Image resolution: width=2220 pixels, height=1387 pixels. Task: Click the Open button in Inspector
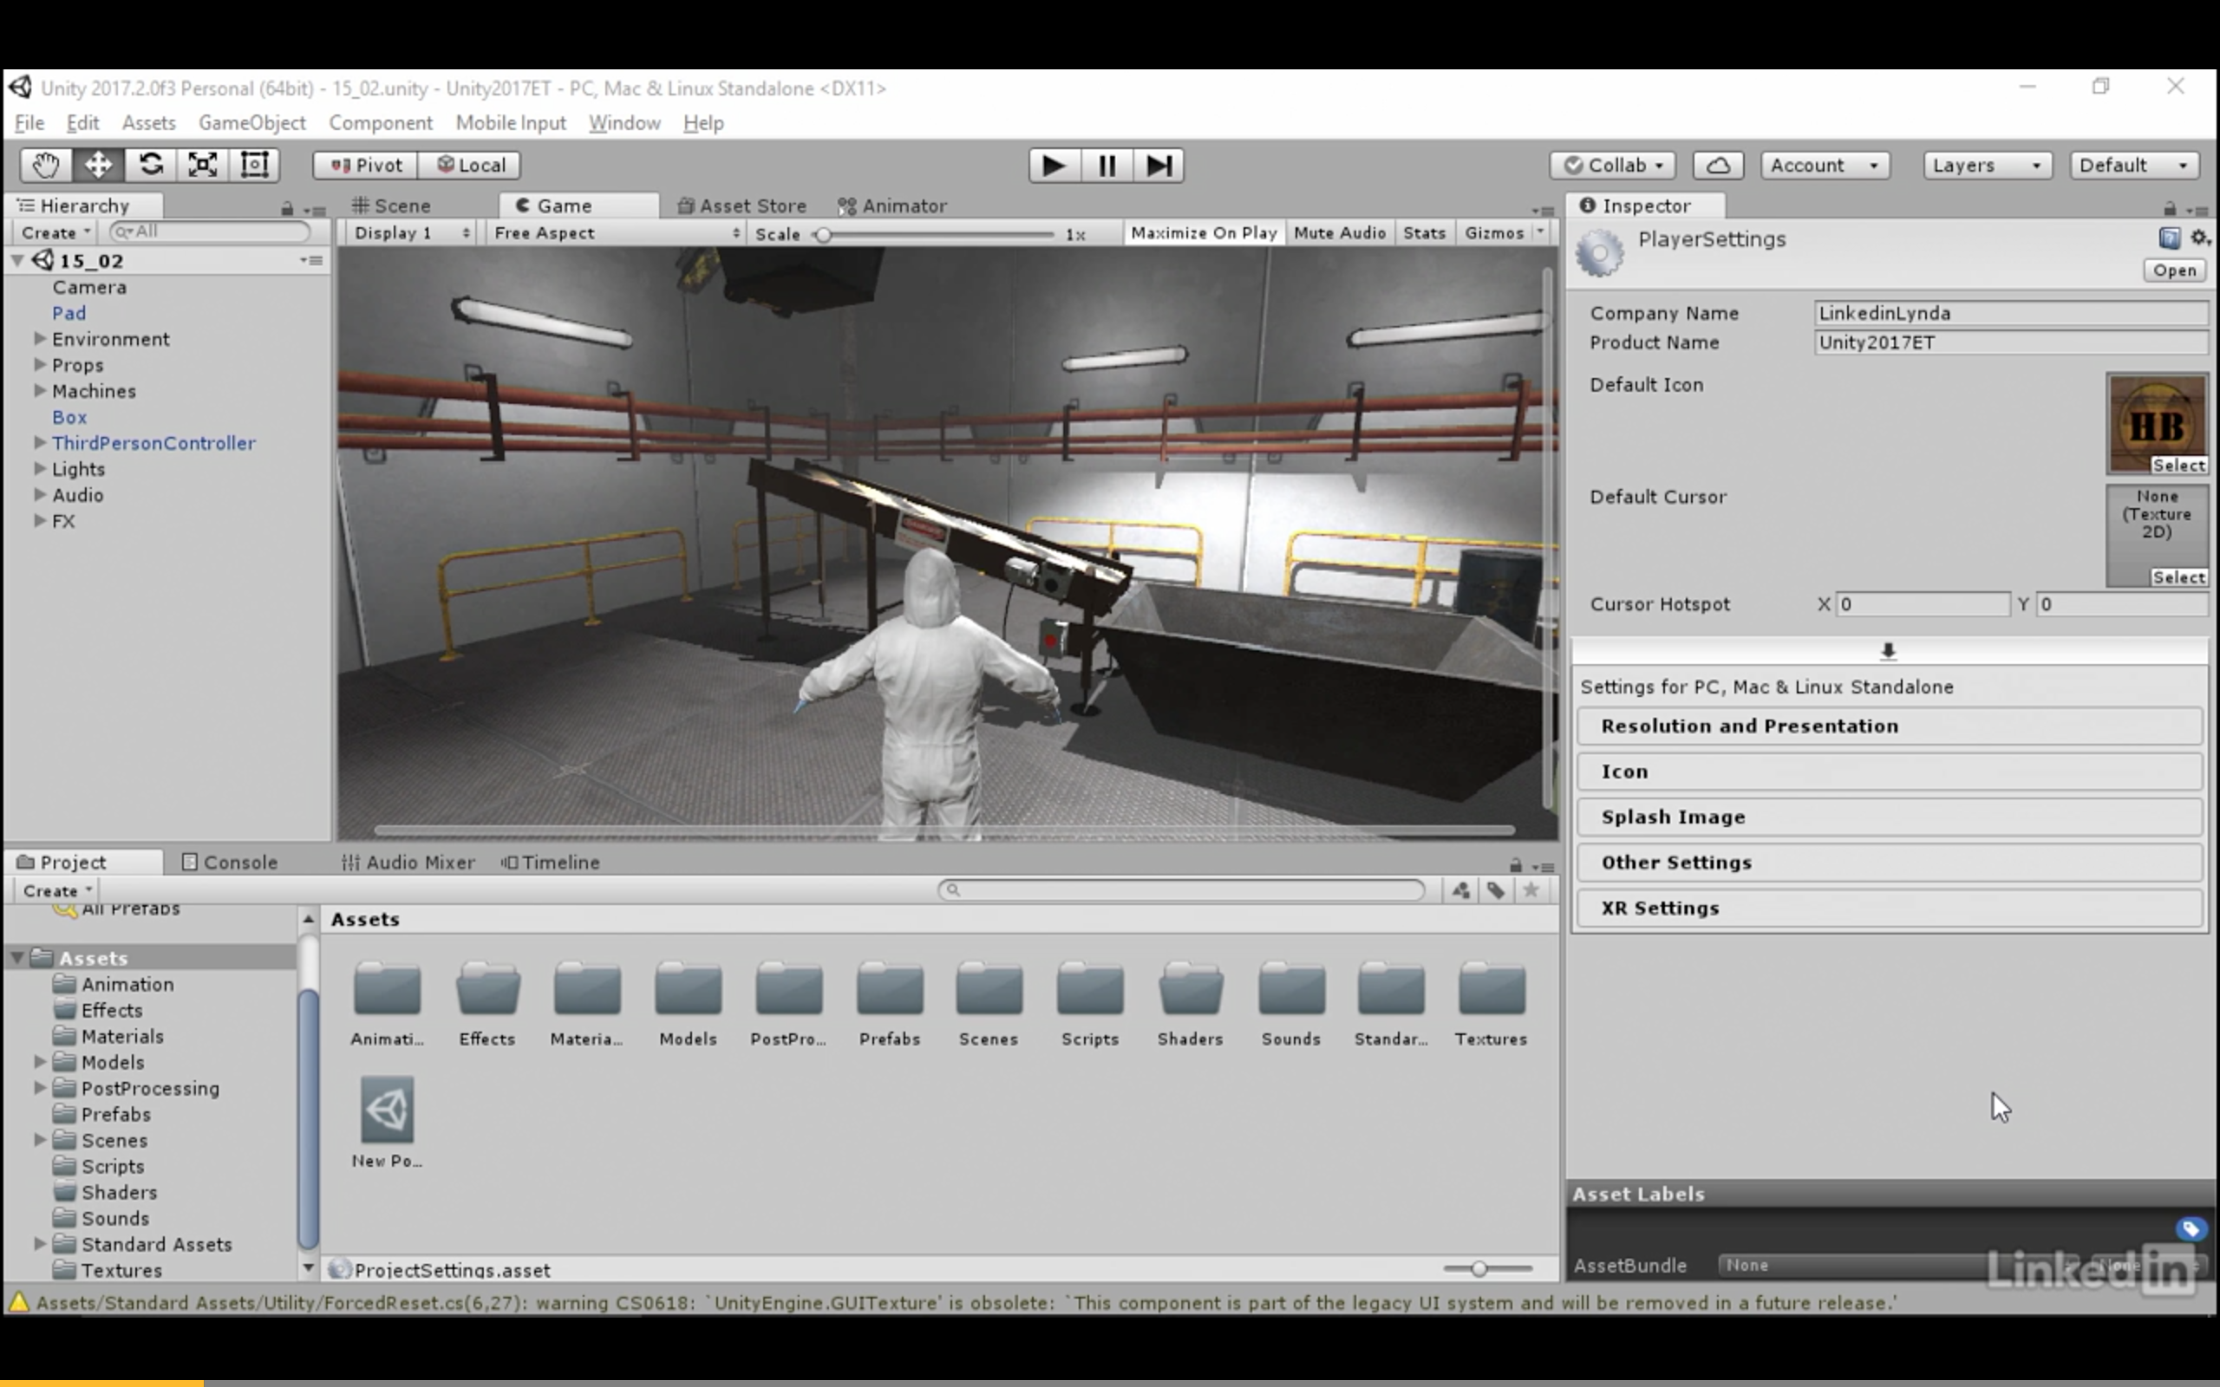click(2174, 270)
